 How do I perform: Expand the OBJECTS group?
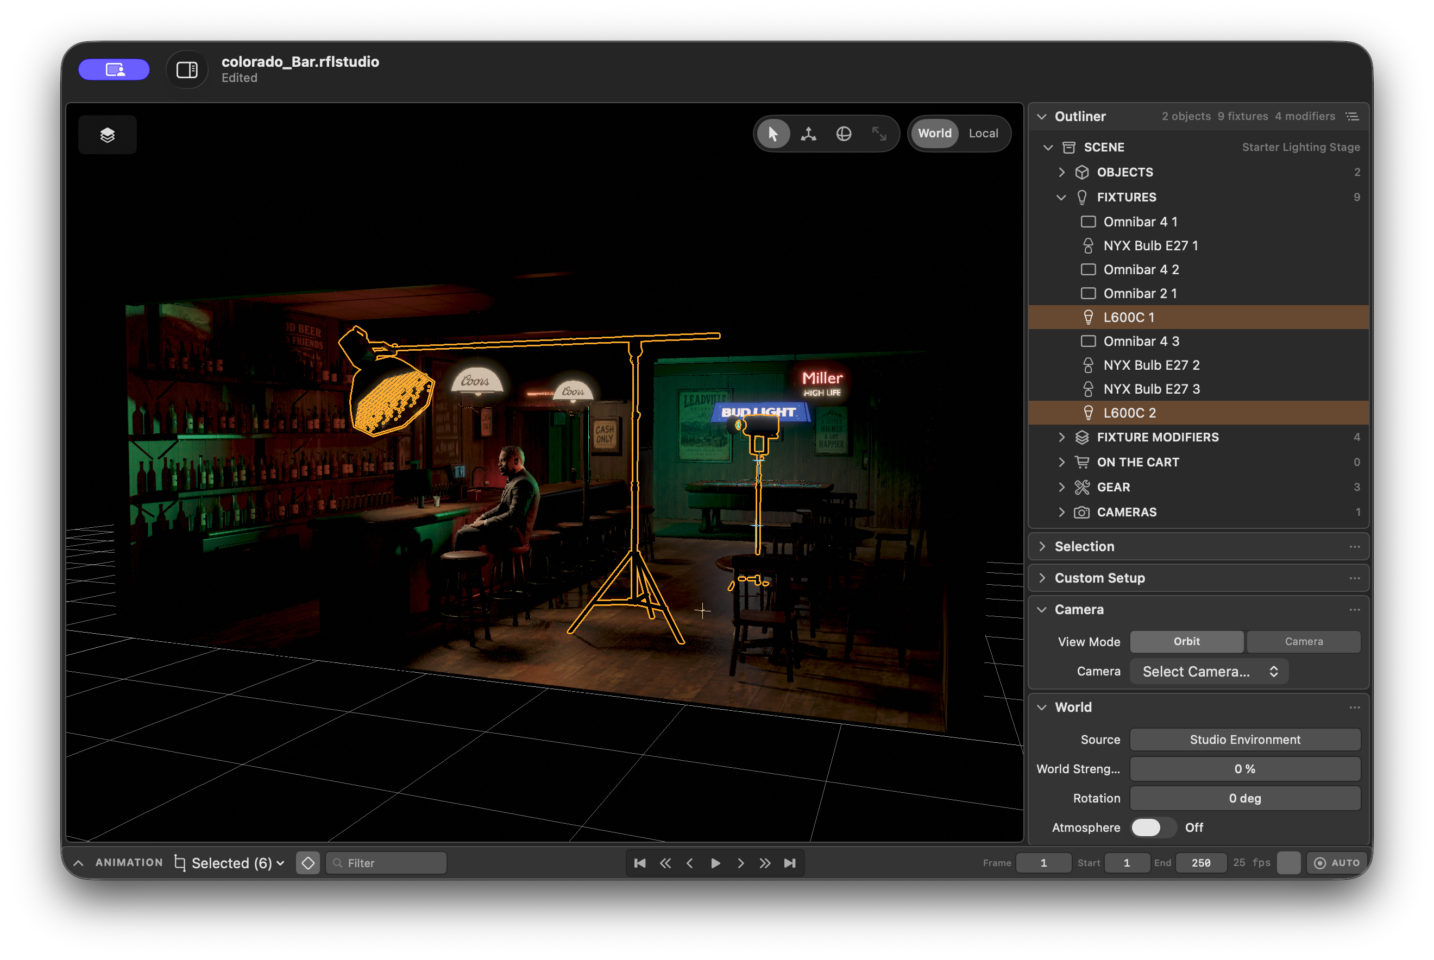1062,173
